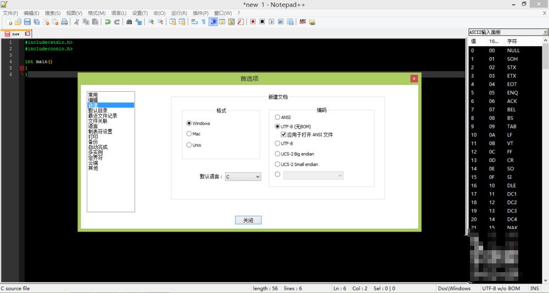Choose ANSI encoding radio button

coord(277,117)
